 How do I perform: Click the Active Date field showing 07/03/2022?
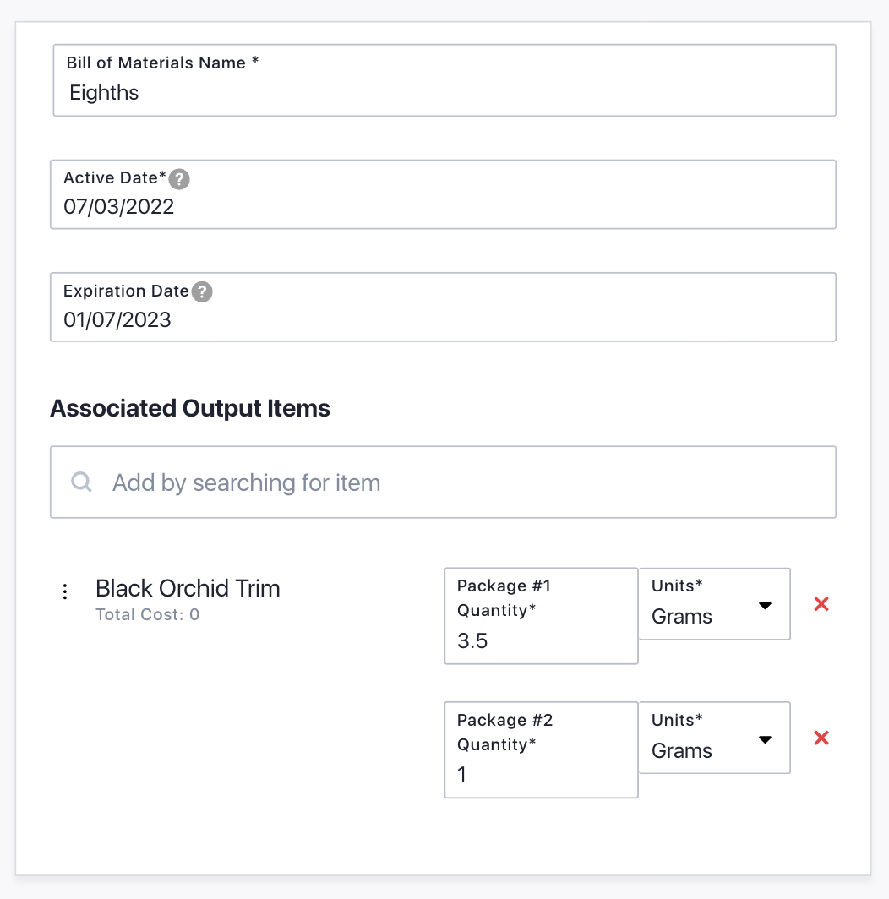(x=444, y=207)
